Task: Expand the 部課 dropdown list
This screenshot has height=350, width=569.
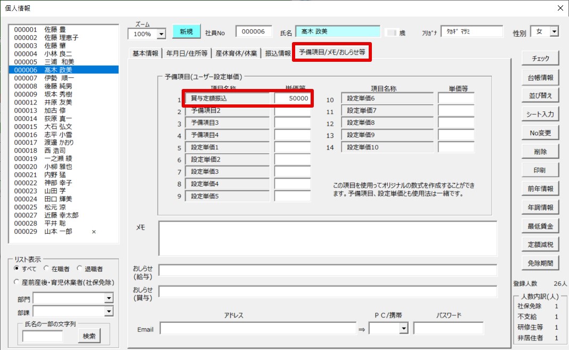Action: (x=109, y=312)
